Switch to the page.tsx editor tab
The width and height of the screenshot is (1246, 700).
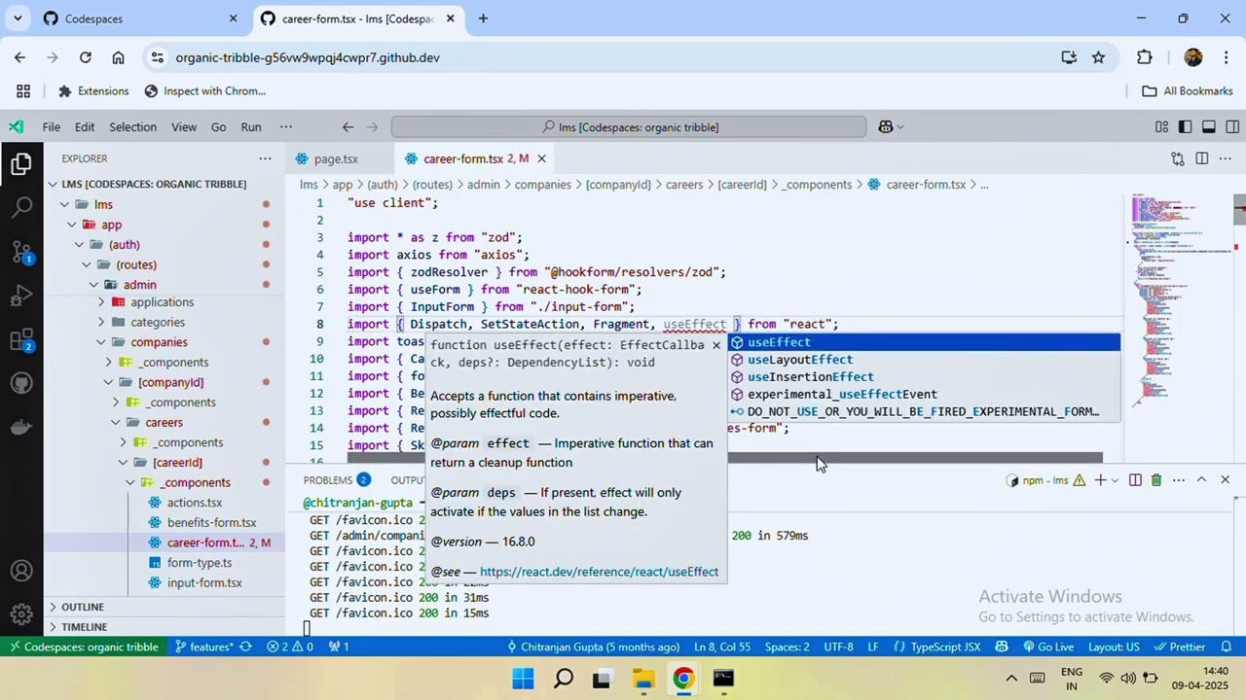[336, 158]
